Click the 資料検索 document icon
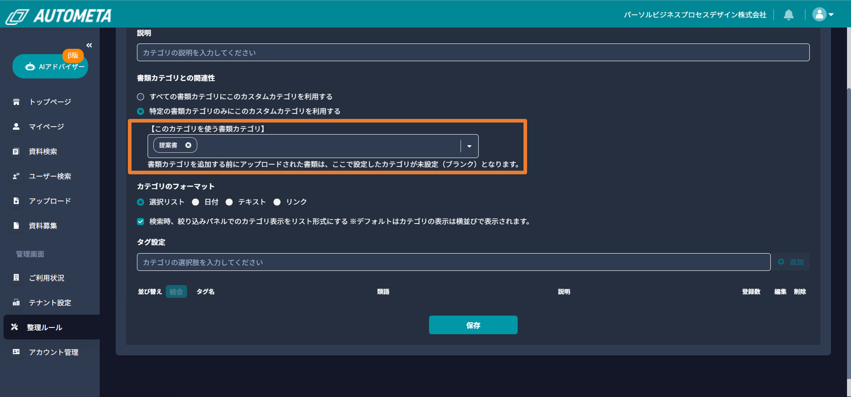The height and width of the screenshot is (397, 851). (16, 151)
